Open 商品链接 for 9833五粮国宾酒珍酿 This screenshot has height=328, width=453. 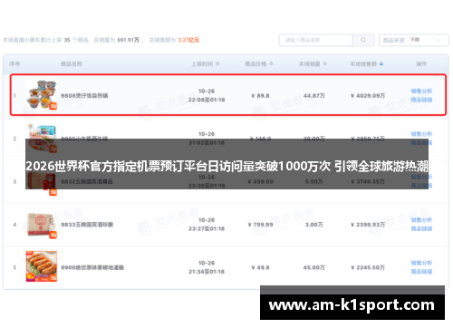[x=421, y=228]
